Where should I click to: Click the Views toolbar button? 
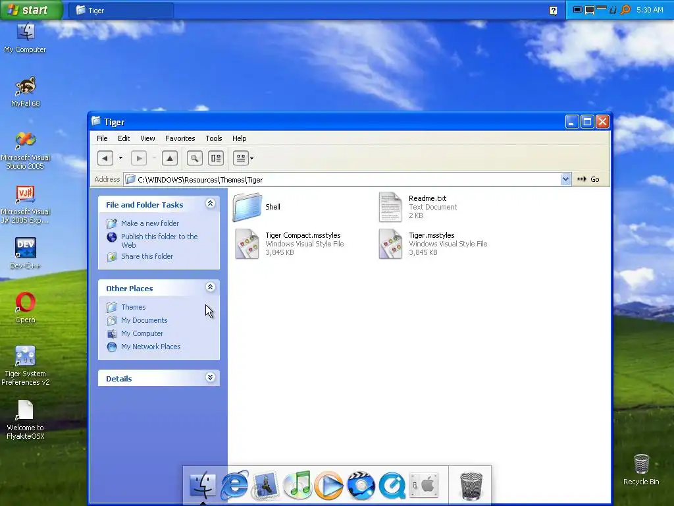point(241,158)
